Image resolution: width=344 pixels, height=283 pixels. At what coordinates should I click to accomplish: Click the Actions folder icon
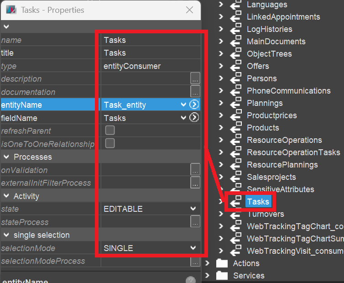[x=222, y=263]
